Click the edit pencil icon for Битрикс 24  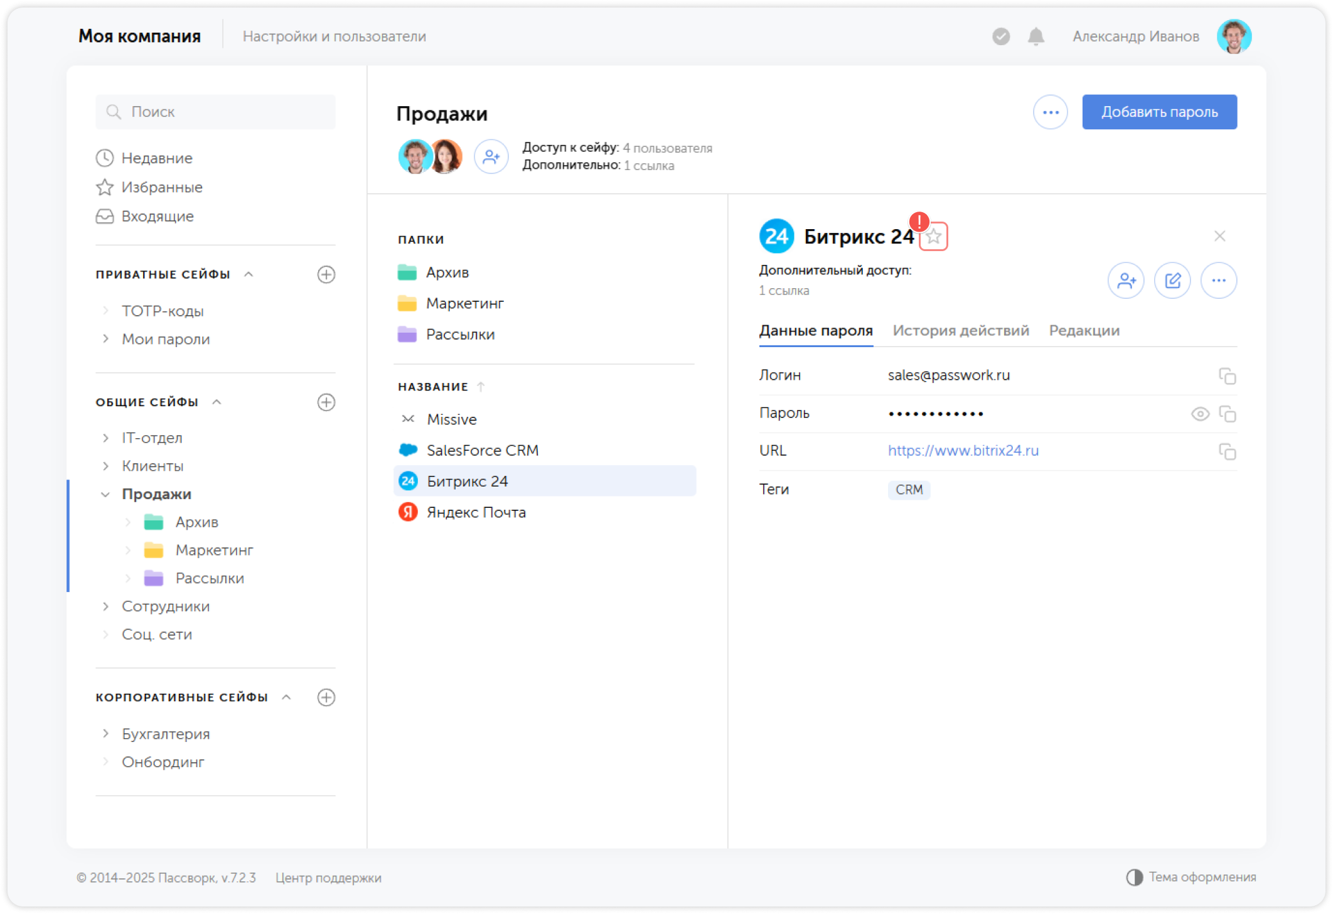(1172, 280)
